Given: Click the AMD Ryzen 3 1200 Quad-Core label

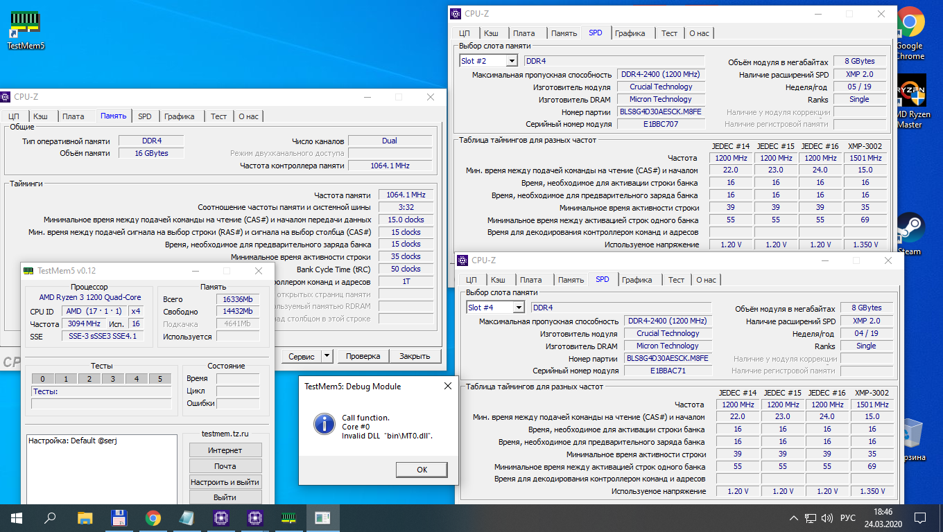Looking at the screenshot, I should (89, 297).
